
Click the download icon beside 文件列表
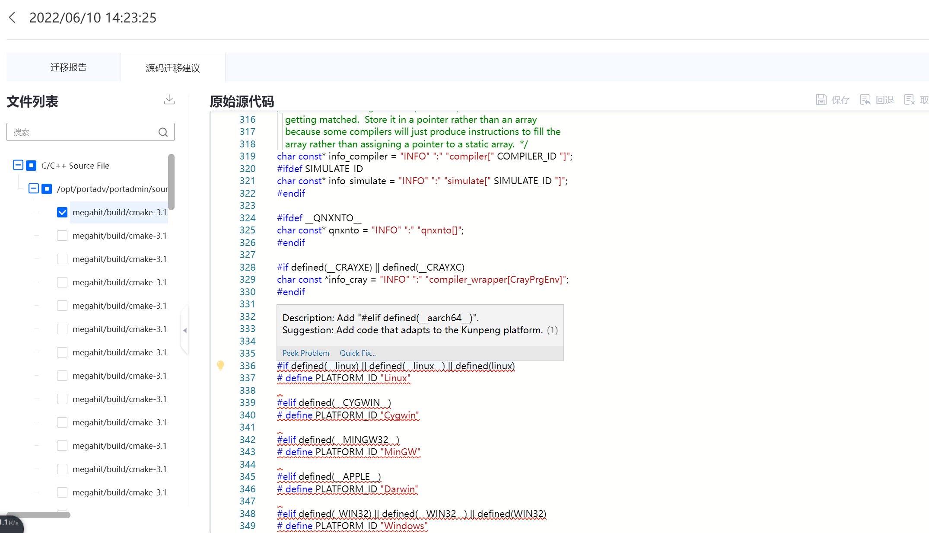[169, 100]
